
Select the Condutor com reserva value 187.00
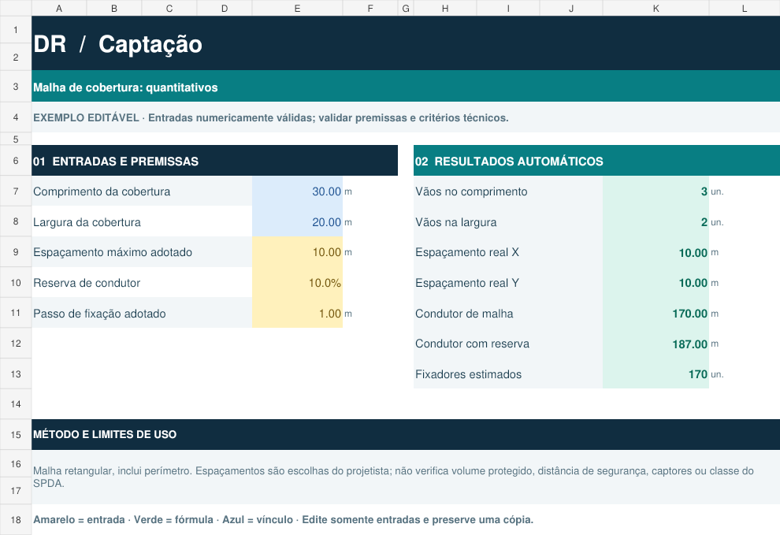(656, 344)
